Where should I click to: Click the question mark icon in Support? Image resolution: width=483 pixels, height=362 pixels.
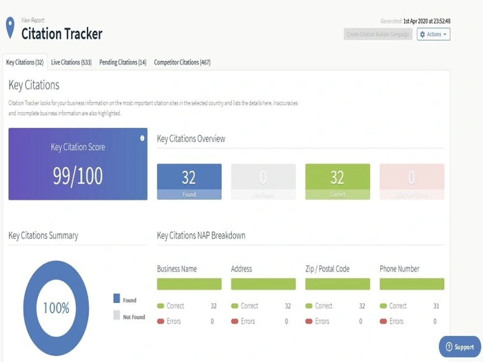click(x=449, y=347)
